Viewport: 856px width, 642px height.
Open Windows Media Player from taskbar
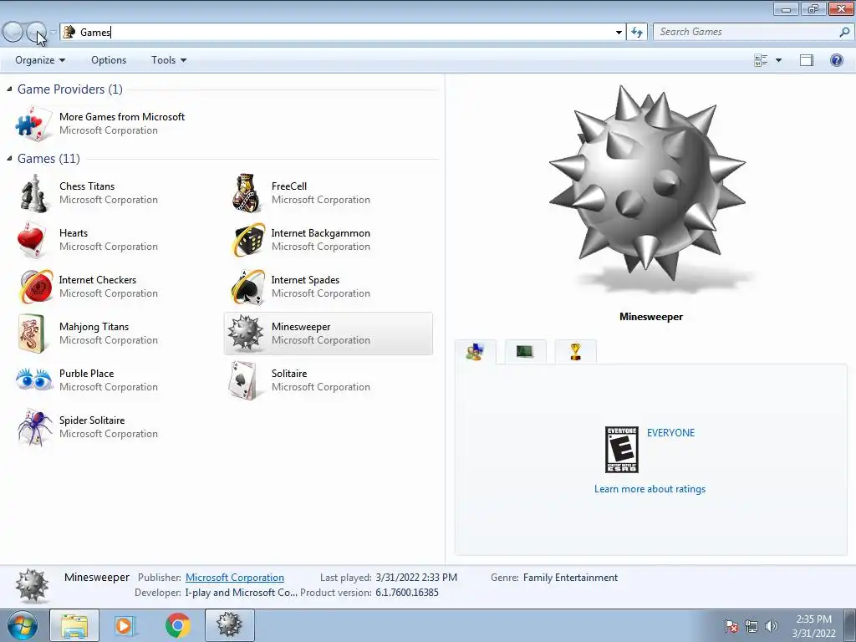[125, 625]
